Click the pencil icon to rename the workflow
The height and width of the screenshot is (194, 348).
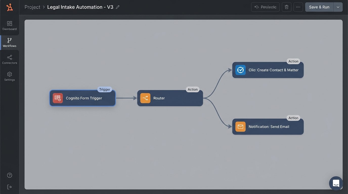(x=118, y=7)
